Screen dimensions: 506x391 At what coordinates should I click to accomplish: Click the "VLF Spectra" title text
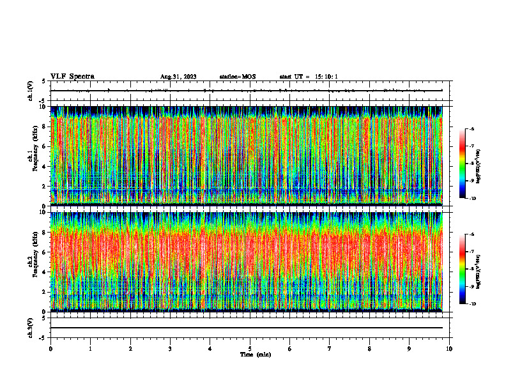pyautogui.click(x=72, y=77)
